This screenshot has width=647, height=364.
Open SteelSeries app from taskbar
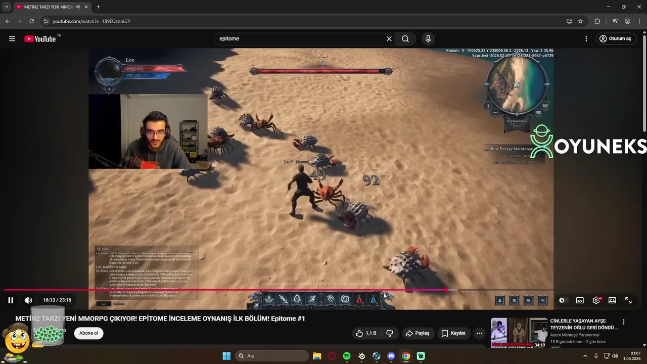tap(361, 356)
